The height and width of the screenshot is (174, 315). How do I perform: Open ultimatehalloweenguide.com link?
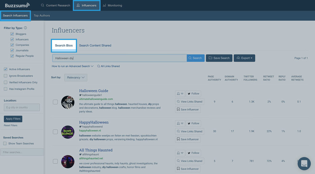[x=96, y=99]
